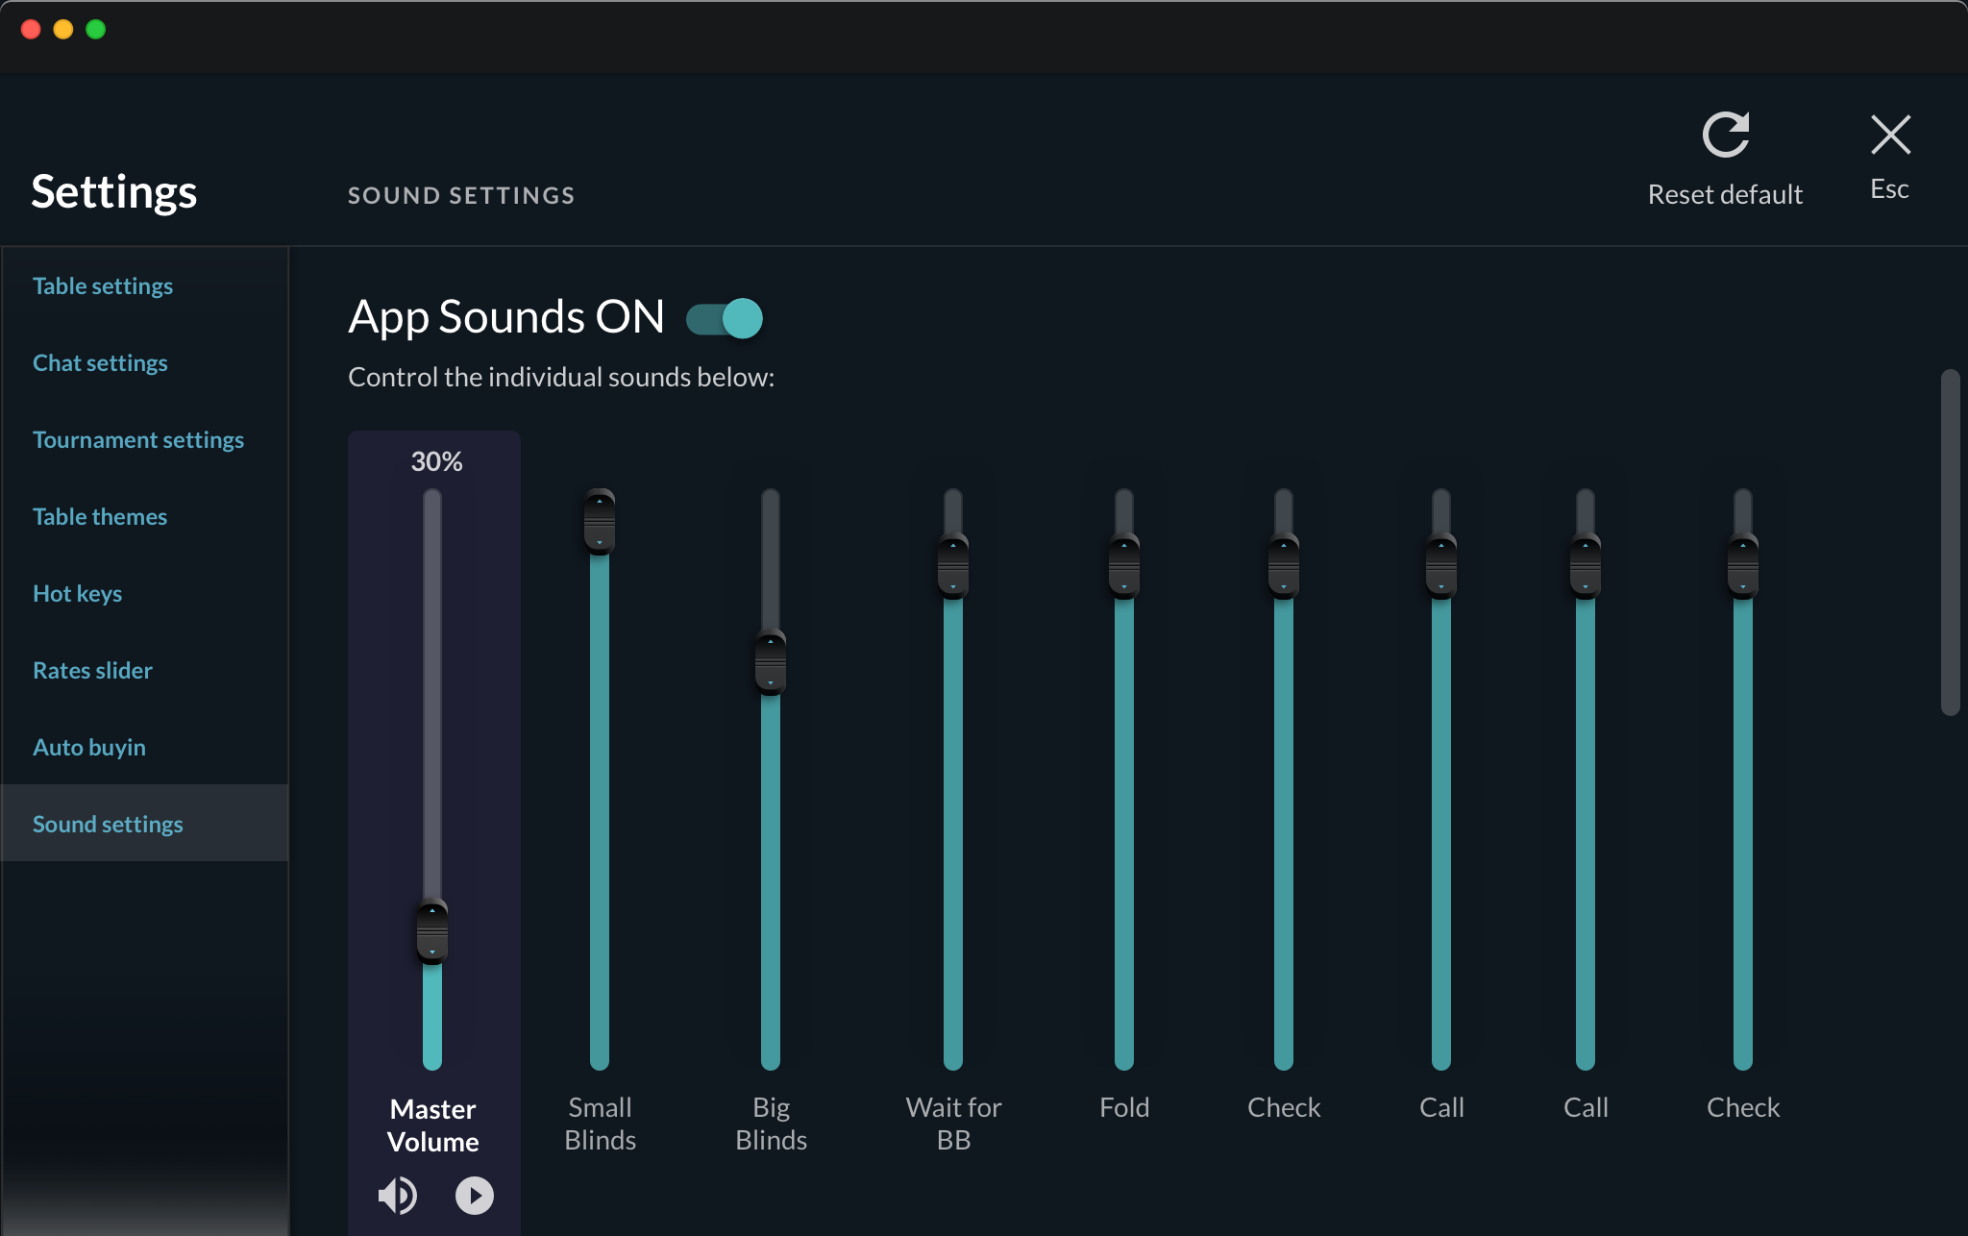Click the SOUND SETTINGS header text
Image resolution: width=1968 pixels, height=1236 pixels.
coord(461,195)
